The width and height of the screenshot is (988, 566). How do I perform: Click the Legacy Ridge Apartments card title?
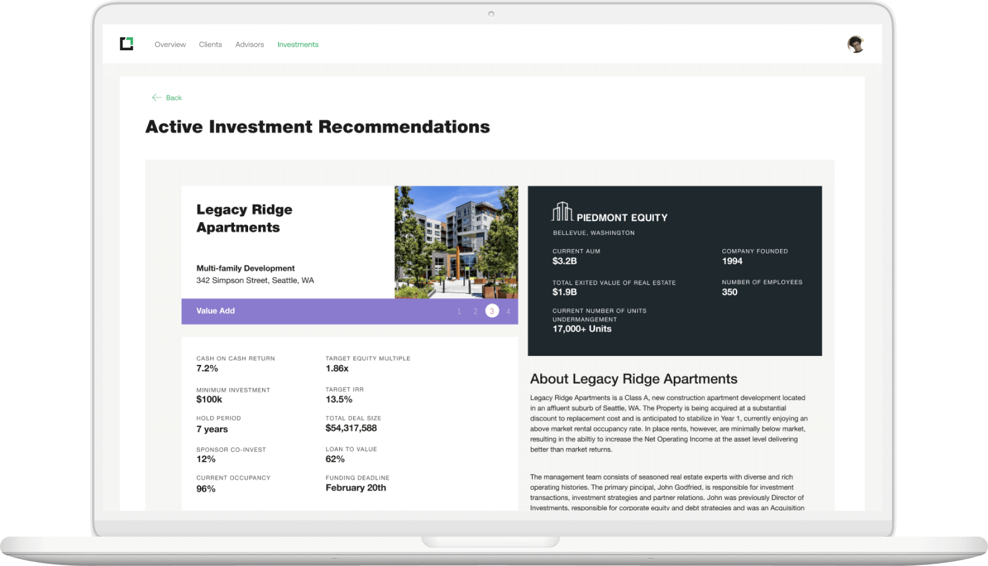coord(244,218)
